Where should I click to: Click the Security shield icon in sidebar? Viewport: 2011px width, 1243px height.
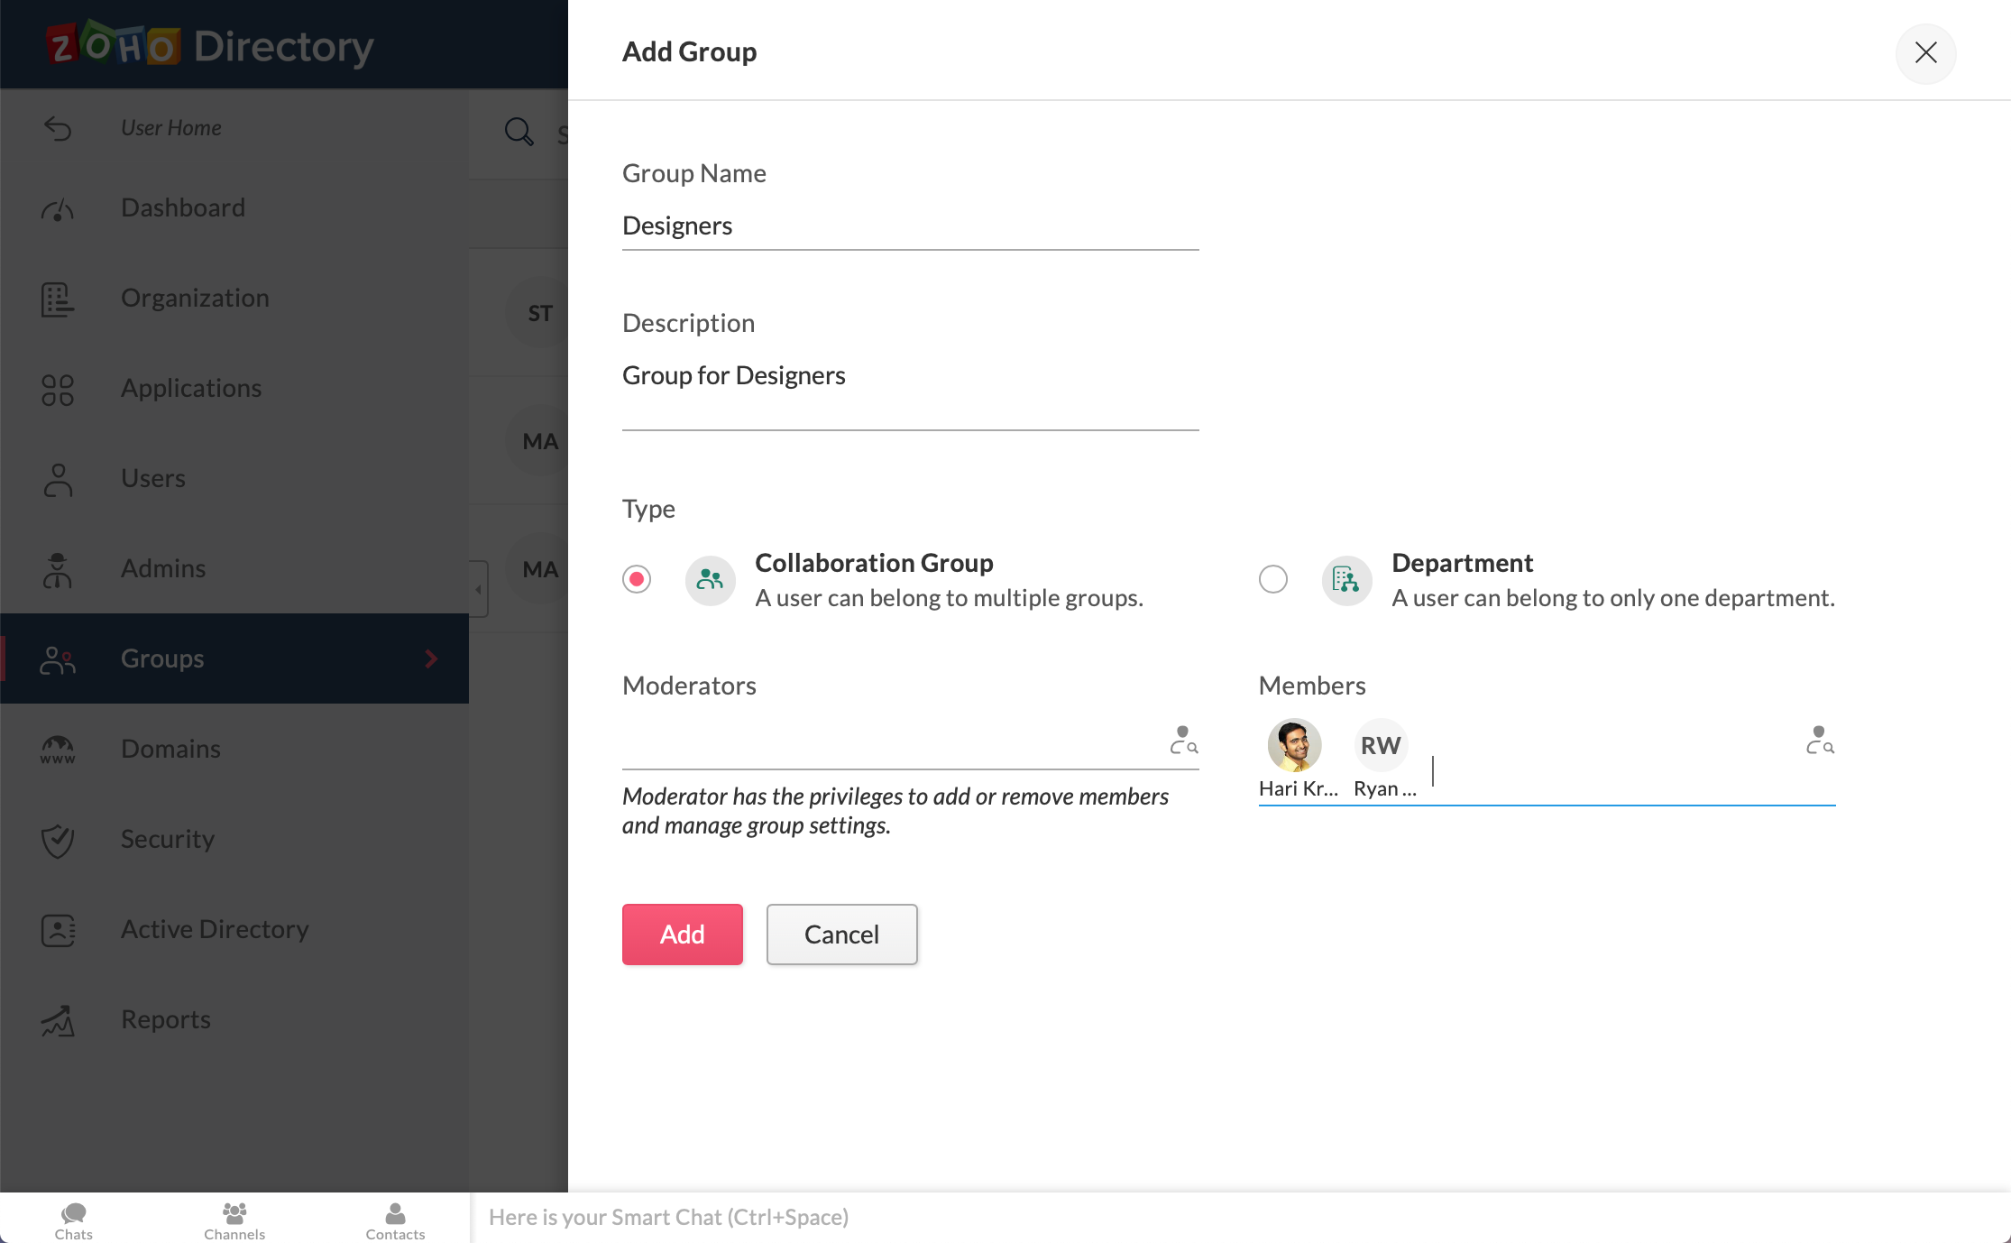click(58, 840)
